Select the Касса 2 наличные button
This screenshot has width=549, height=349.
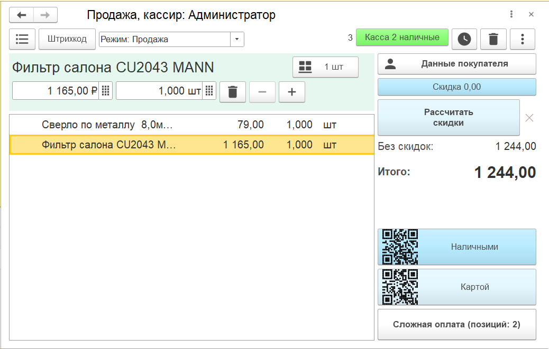coord(402,37)
